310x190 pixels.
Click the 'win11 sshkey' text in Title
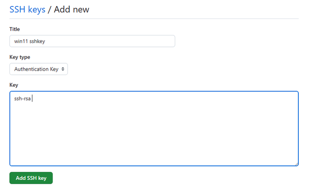(29, 41)
